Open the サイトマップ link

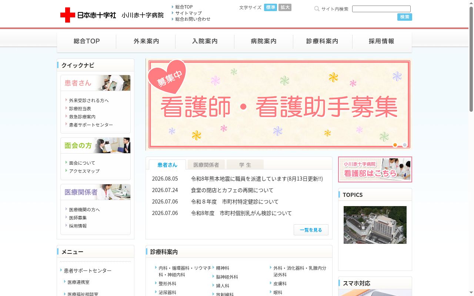coord(188,13)
